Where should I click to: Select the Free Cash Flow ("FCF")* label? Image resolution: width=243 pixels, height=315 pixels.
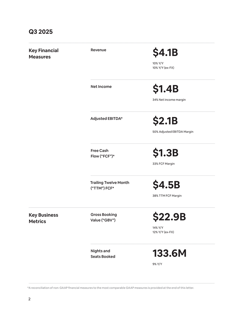tap(102, 153)
